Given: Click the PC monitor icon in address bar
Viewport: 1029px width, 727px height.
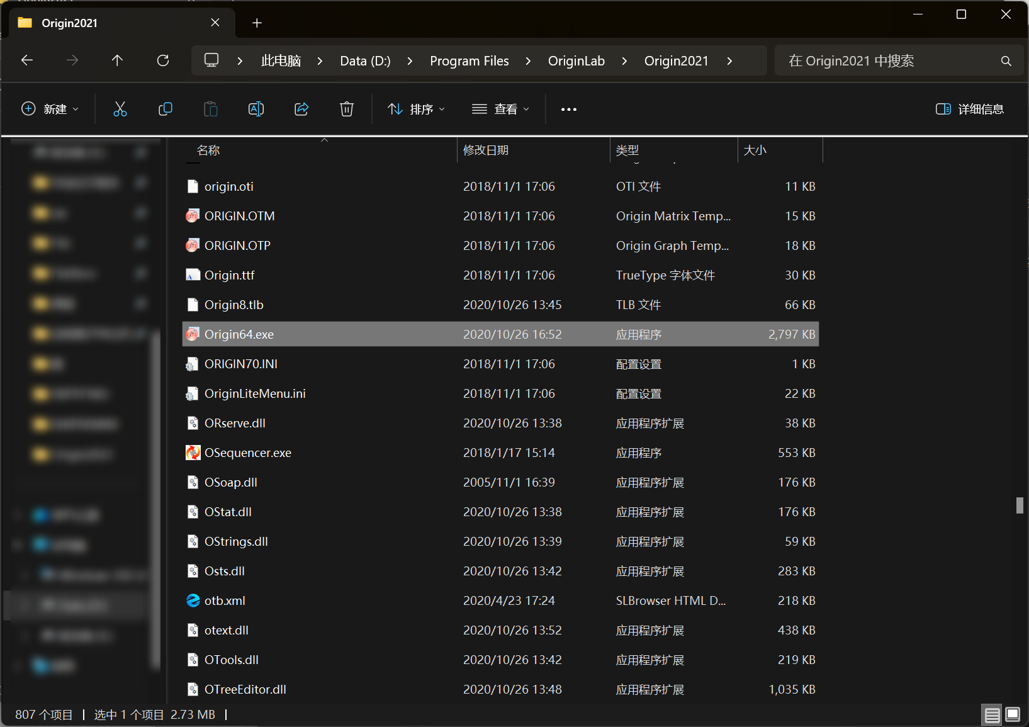Looking at the screenshot, I should click(x=211, y=60).
